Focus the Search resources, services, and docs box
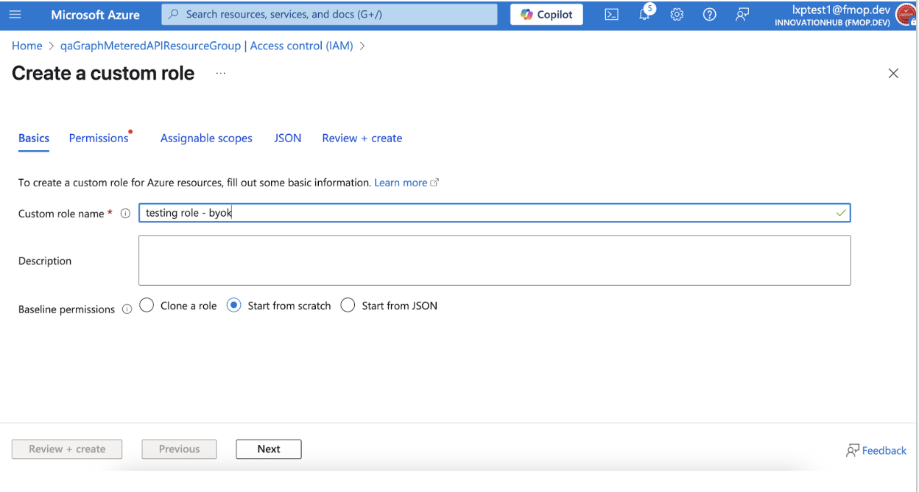The image size is (919, 492). point(329,15)
